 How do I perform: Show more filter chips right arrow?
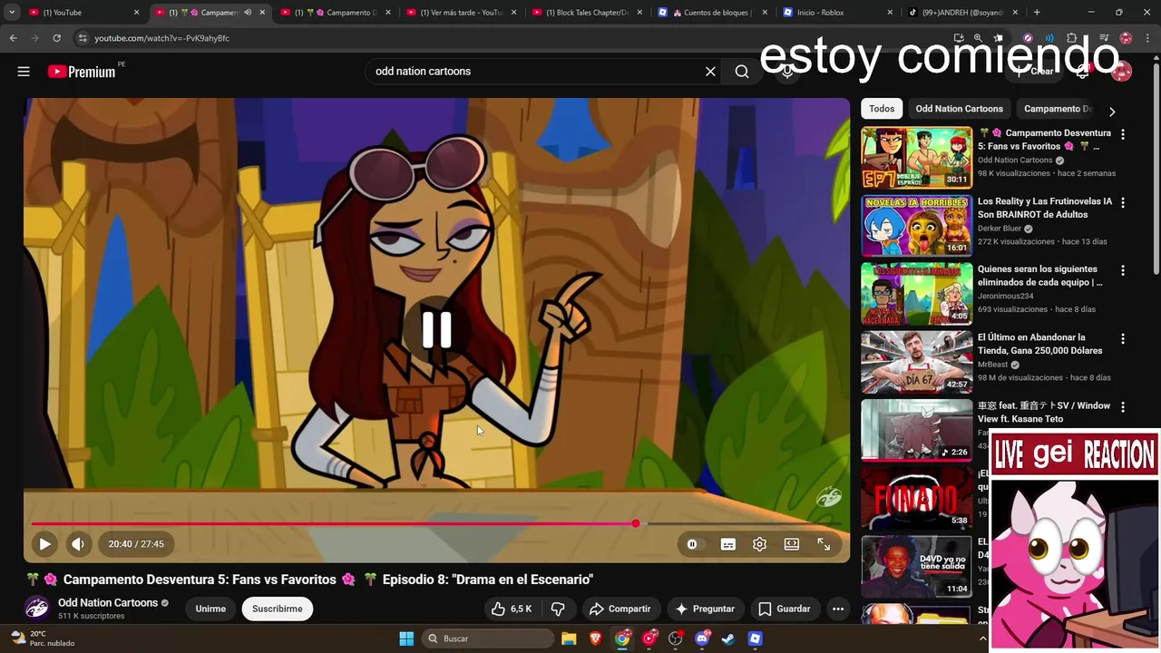(1112, 112)
